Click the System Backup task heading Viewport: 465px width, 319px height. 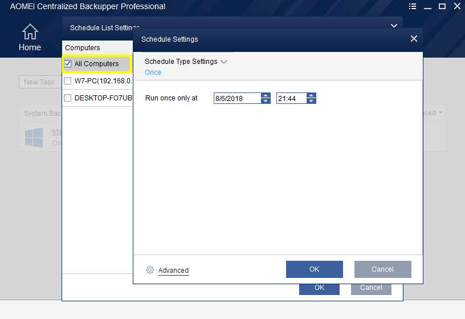(42, 113)
